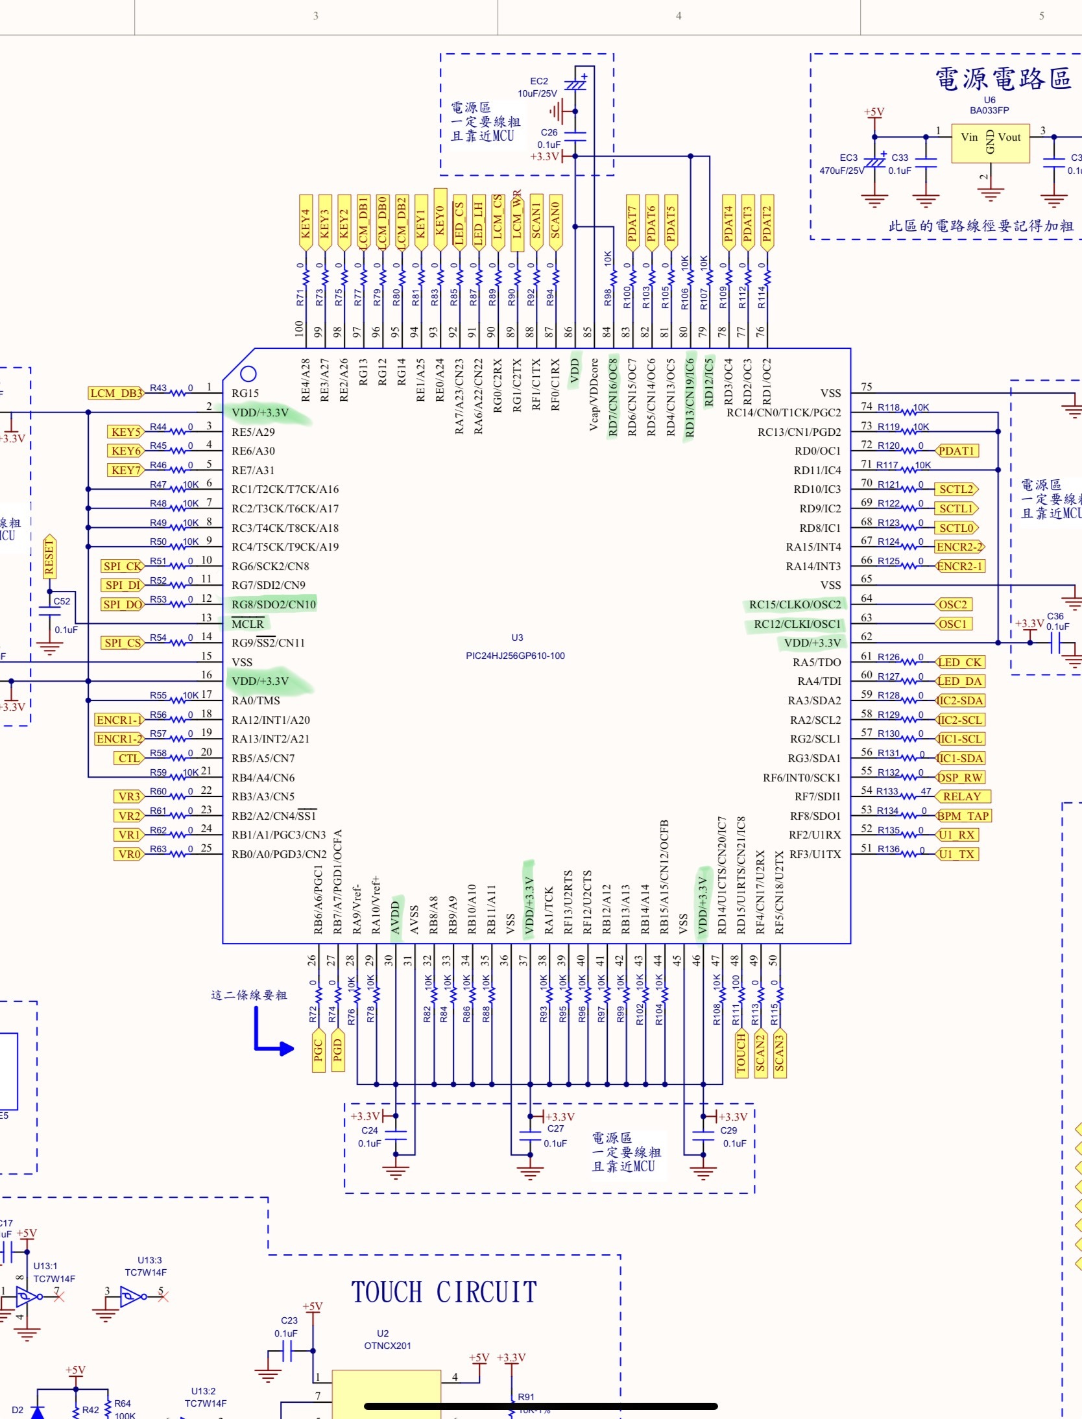Screen dimensions: 1082x1419
Task: Select the KEY4 net label
Action: point(306,223)
